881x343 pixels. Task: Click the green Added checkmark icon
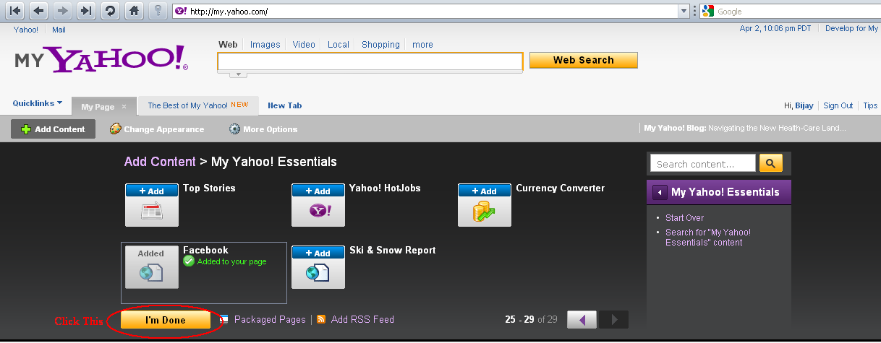tap(189, 261)
